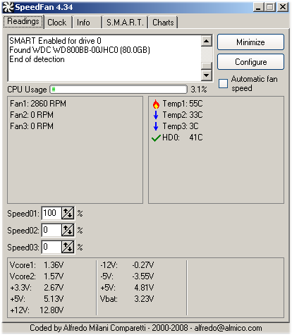Switch to the Readings tab
Image resolution: width=292 pixels, height=335 pixels.
(23, 22)
